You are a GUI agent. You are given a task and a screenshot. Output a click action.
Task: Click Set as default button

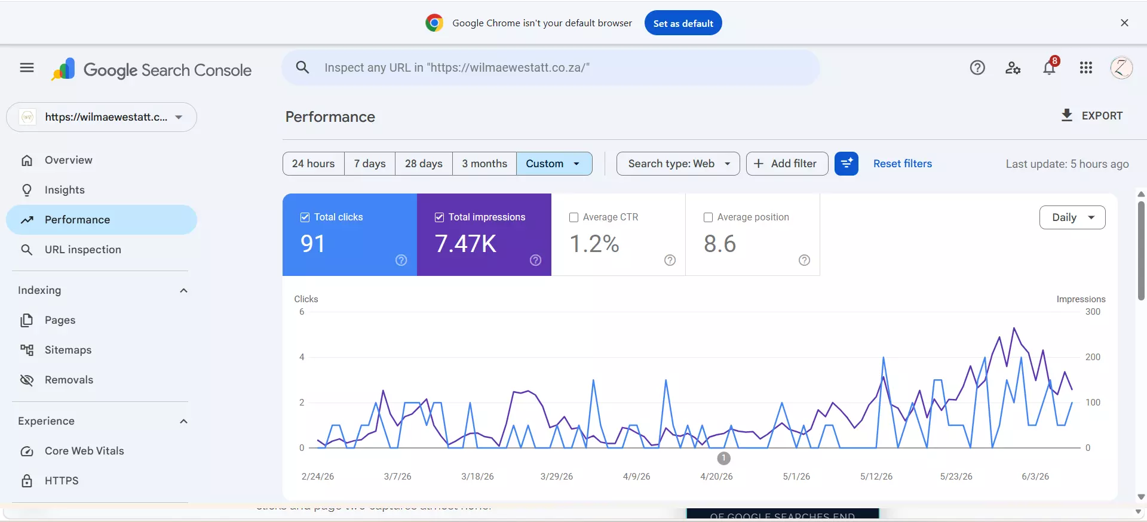pyautogui.click(x=683, y=23)
